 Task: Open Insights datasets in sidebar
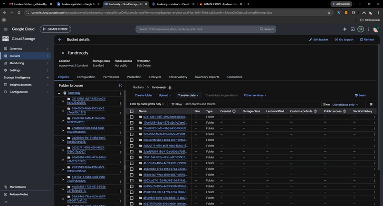pyautogui.click(x=20, y=85)
